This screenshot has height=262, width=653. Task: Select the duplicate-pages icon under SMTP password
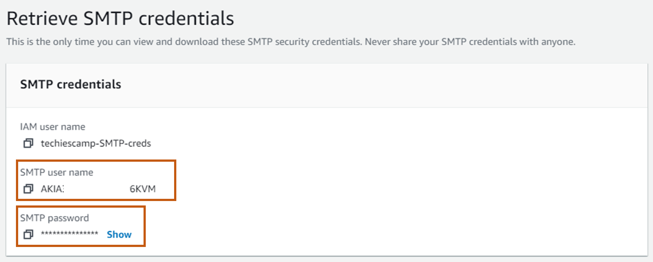28,235
